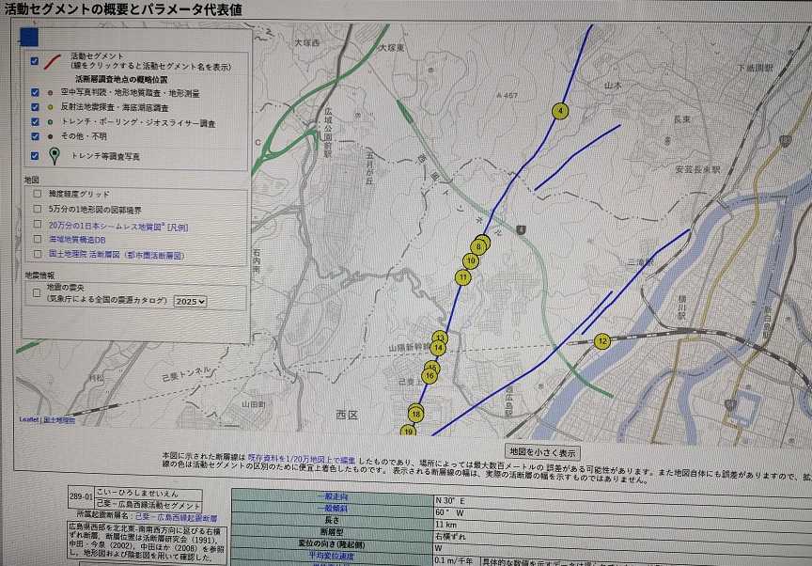Click survey marker number 18

coord(415,415)
